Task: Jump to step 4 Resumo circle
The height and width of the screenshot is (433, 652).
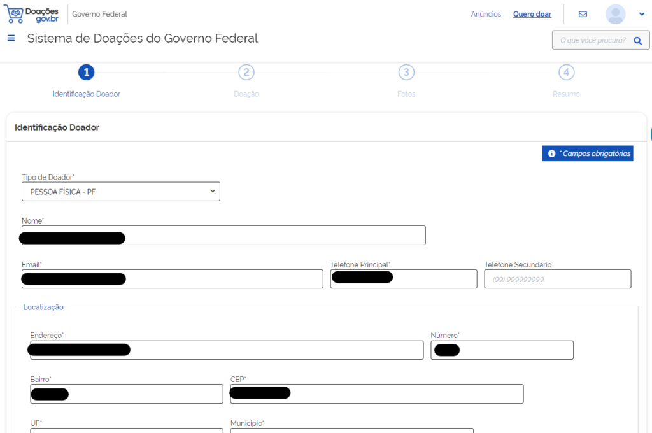Action: [566, 73]
